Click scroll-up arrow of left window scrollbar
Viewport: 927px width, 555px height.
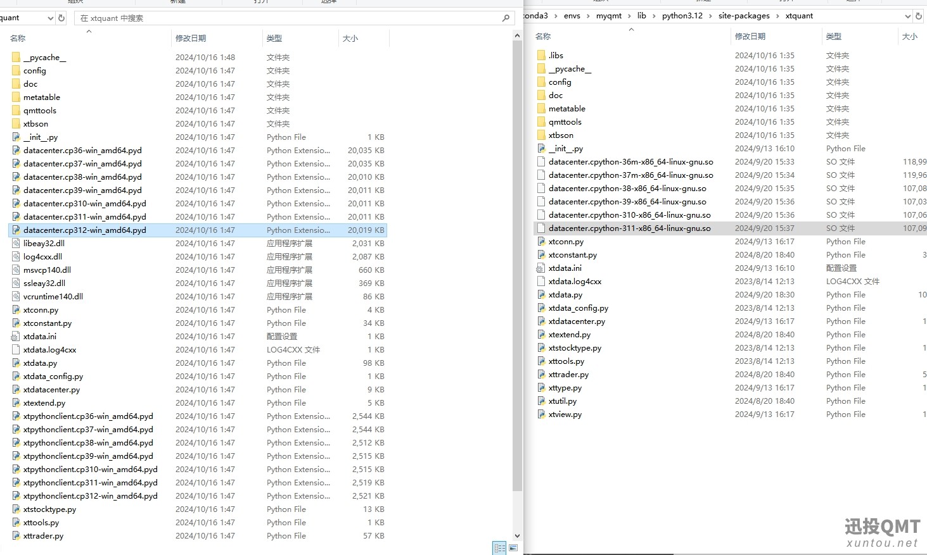coord(517,37)
